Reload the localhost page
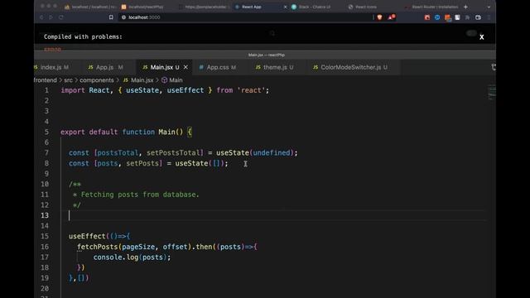Screen dimensions: 530x298 (60, 17)
